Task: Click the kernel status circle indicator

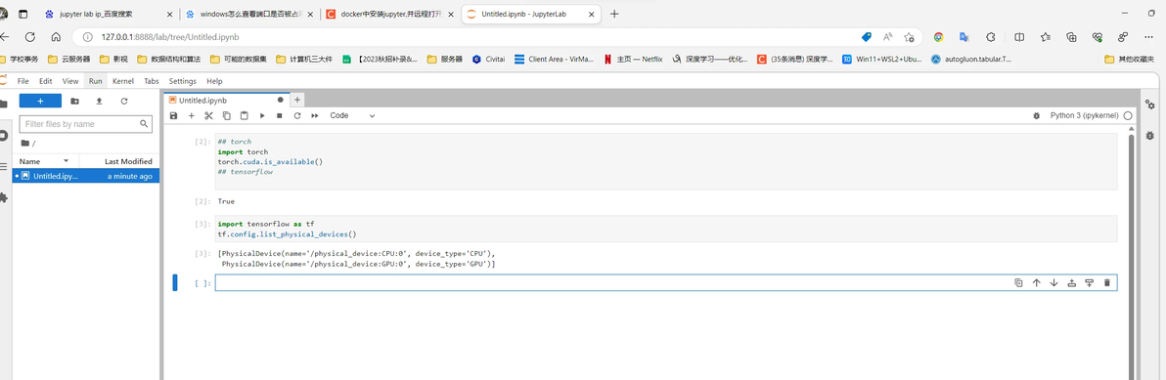Action: (x=1128, y=116)
